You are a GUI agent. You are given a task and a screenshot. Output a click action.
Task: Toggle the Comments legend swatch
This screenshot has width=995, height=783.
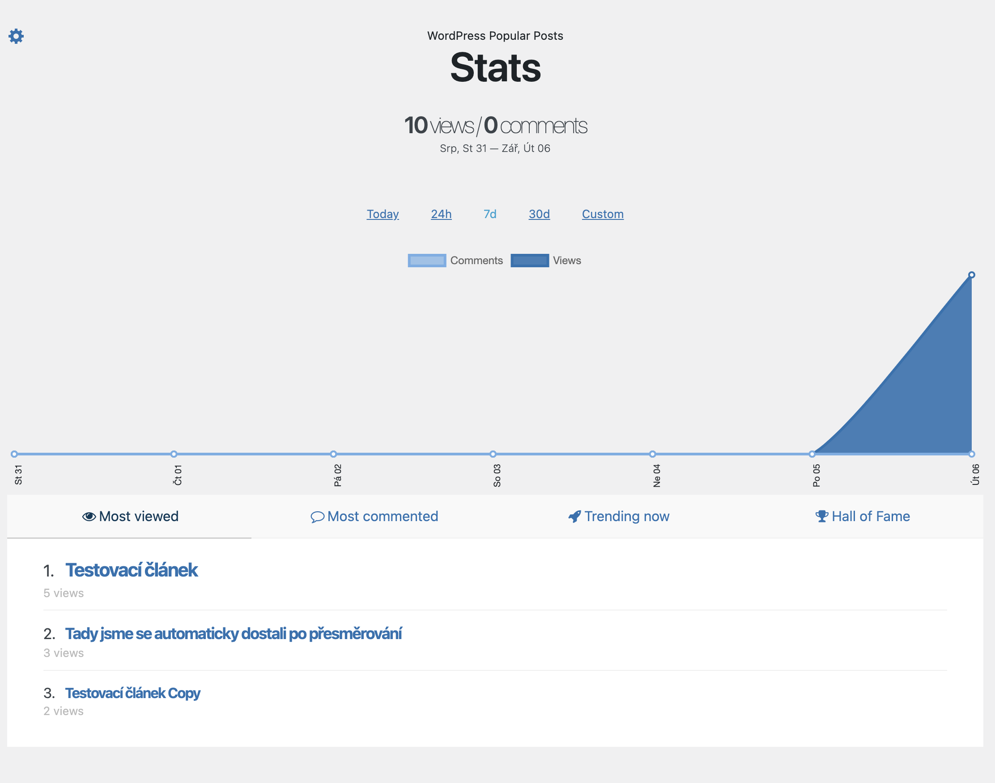coord(427,261)
